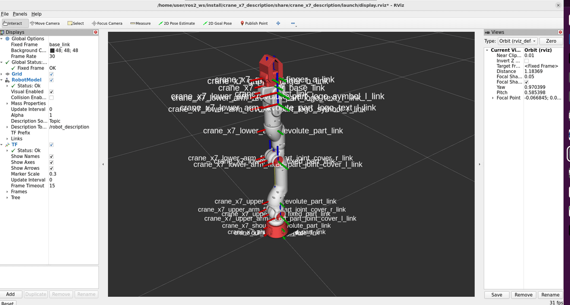Viewport: 570px width, 305px height.
Task: Collapse the Global Options tree node
Action: (x=2, y=39)
